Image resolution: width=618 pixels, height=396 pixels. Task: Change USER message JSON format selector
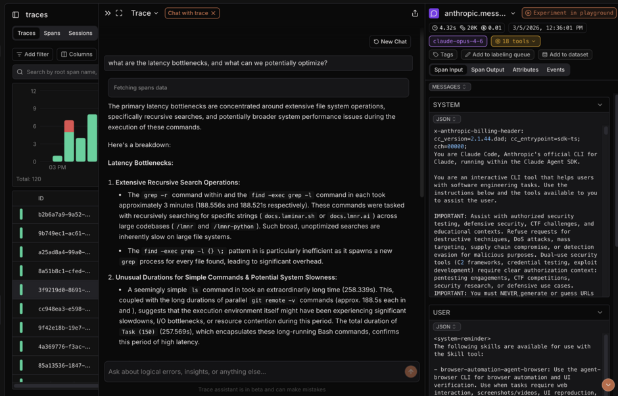(x=446, y=327)
